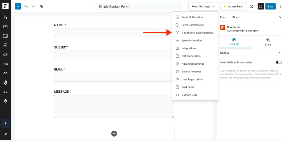Open Advanced Settings menu item
Image resolution: width=284 pixels, height=142 pixels.
195,64
